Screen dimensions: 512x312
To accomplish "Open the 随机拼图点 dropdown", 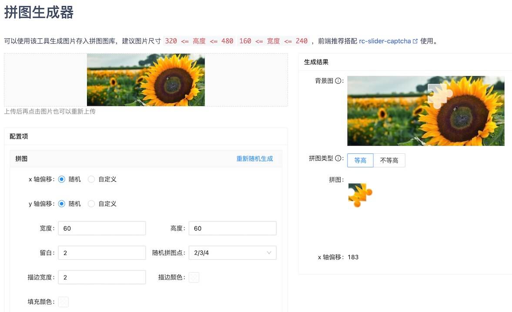I will tap(232, 253).
